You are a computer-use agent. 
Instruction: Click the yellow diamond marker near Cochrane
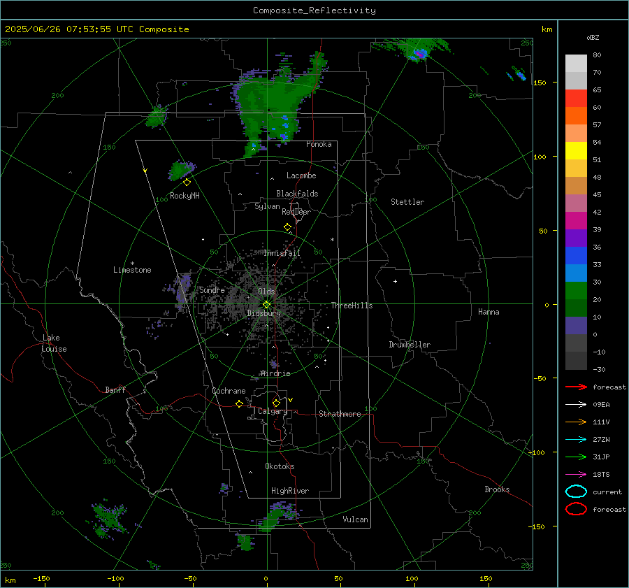tap(239, 404)
